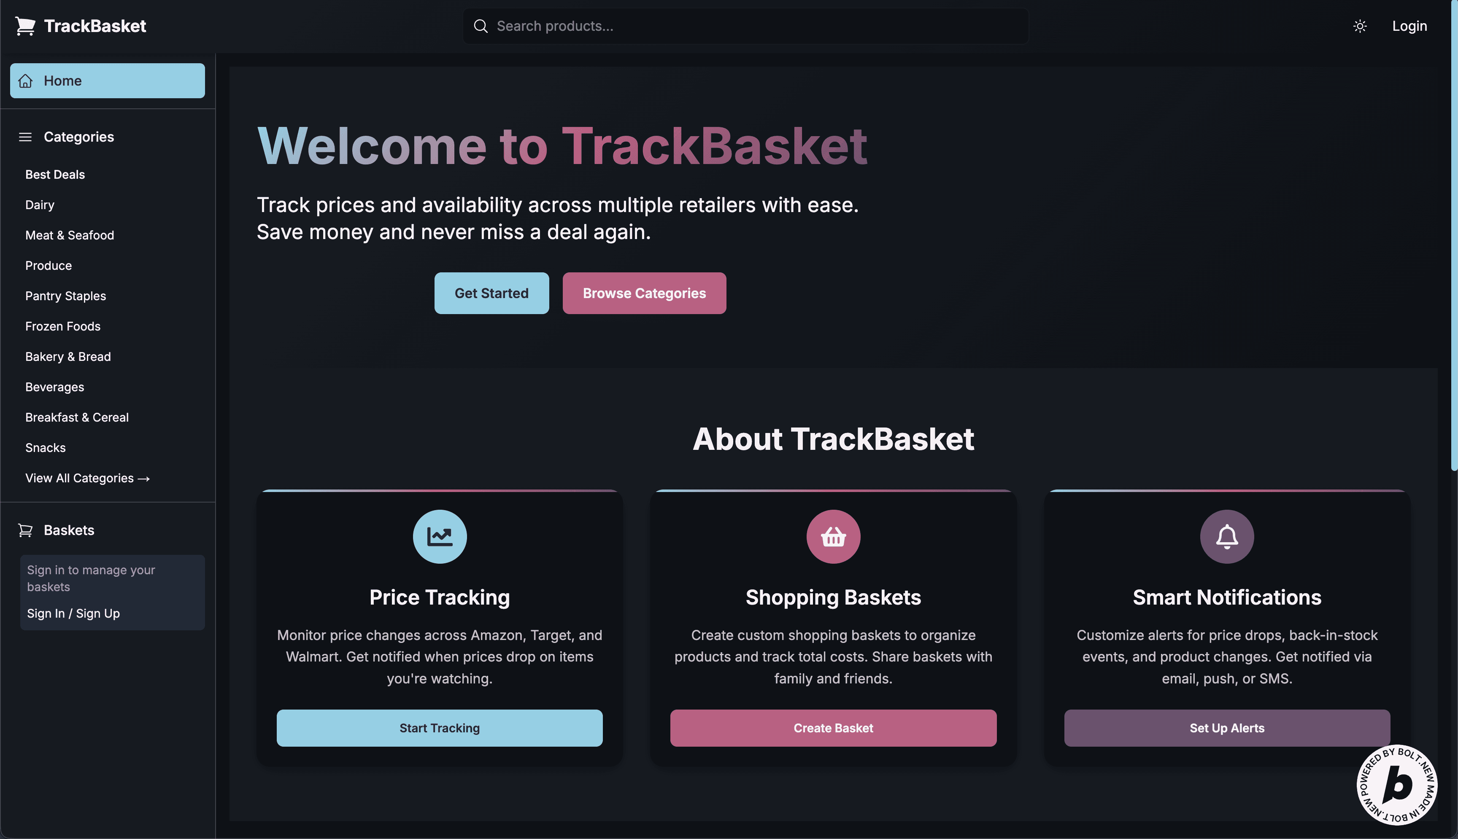1458x839 pixels.
Task: Click the Baskets cart icon in sidebar
Action: click(x=25, y=530)
